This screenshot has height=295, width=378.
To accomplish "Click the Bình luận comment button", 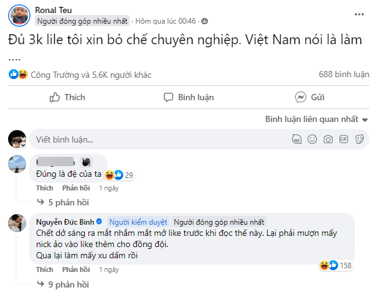I will pos(188,98).
